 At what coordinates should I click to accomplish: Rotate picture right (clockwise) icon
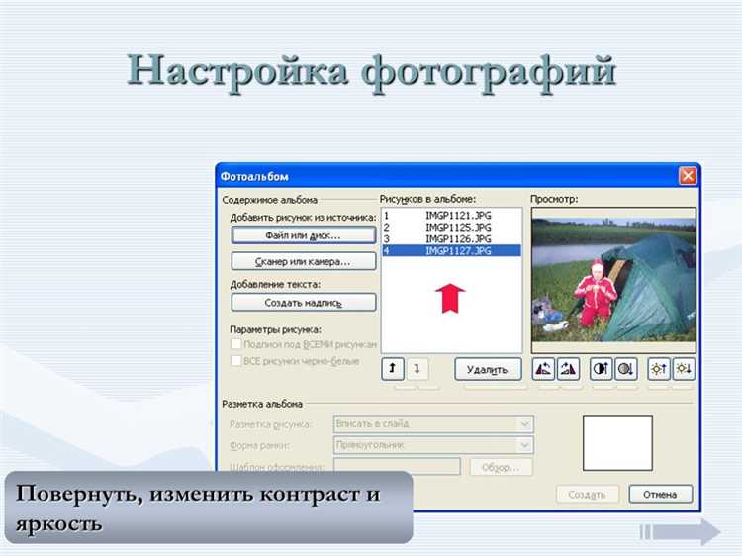568,369
